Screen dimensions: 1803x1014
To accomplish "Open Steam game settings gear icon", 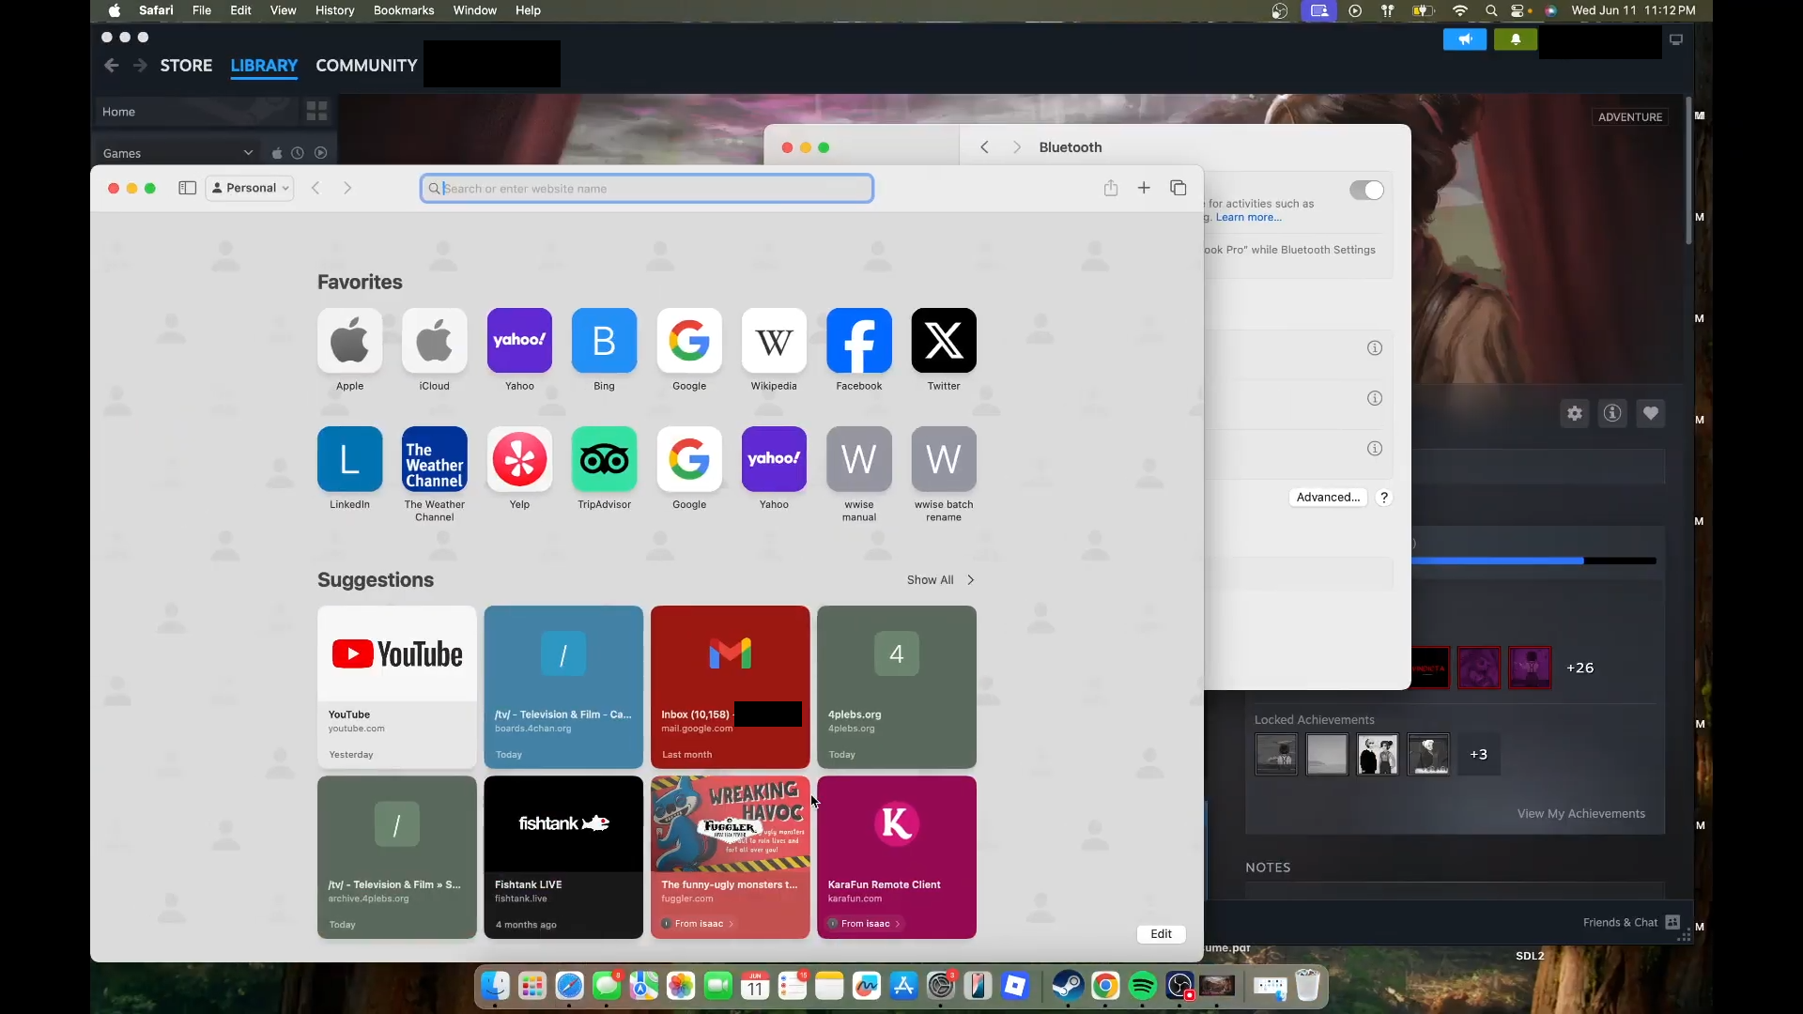I will [1575, 413].
